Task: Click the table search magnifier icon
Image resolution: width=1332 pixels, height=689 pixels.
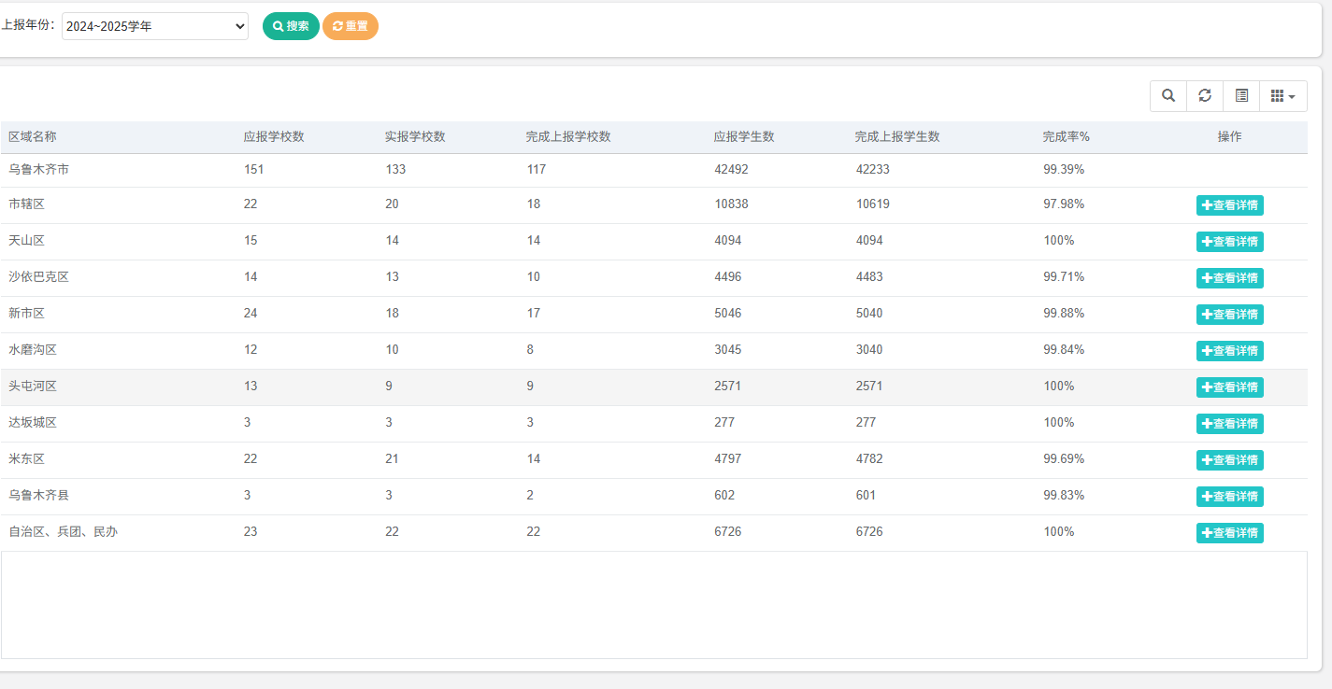Action: click(1168, 96)
